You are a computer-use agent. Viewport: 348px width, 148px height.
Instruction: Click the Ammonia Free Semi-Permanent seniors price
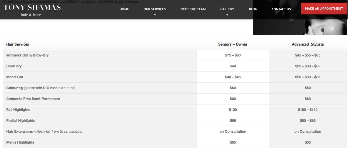pyautogui.click(x=233, y=99)
